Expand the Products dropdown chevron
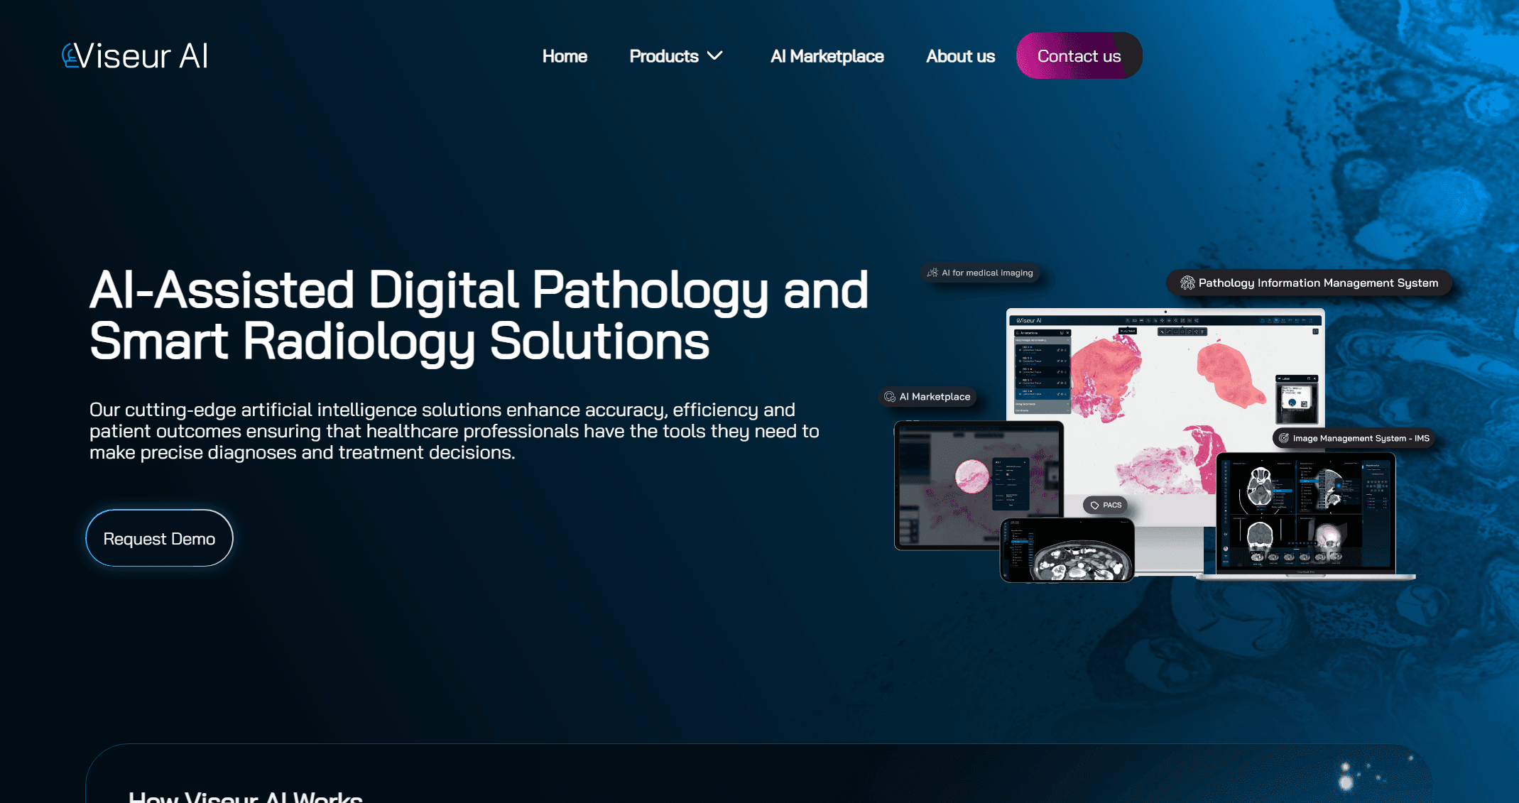Image resolution: width=1519 pixels, height=803 pixels. 715,55
